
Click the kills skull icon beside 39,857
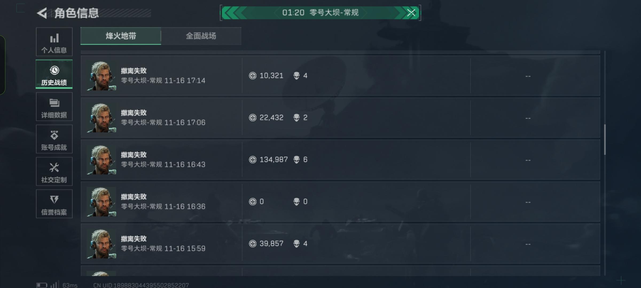click(296, 244)
